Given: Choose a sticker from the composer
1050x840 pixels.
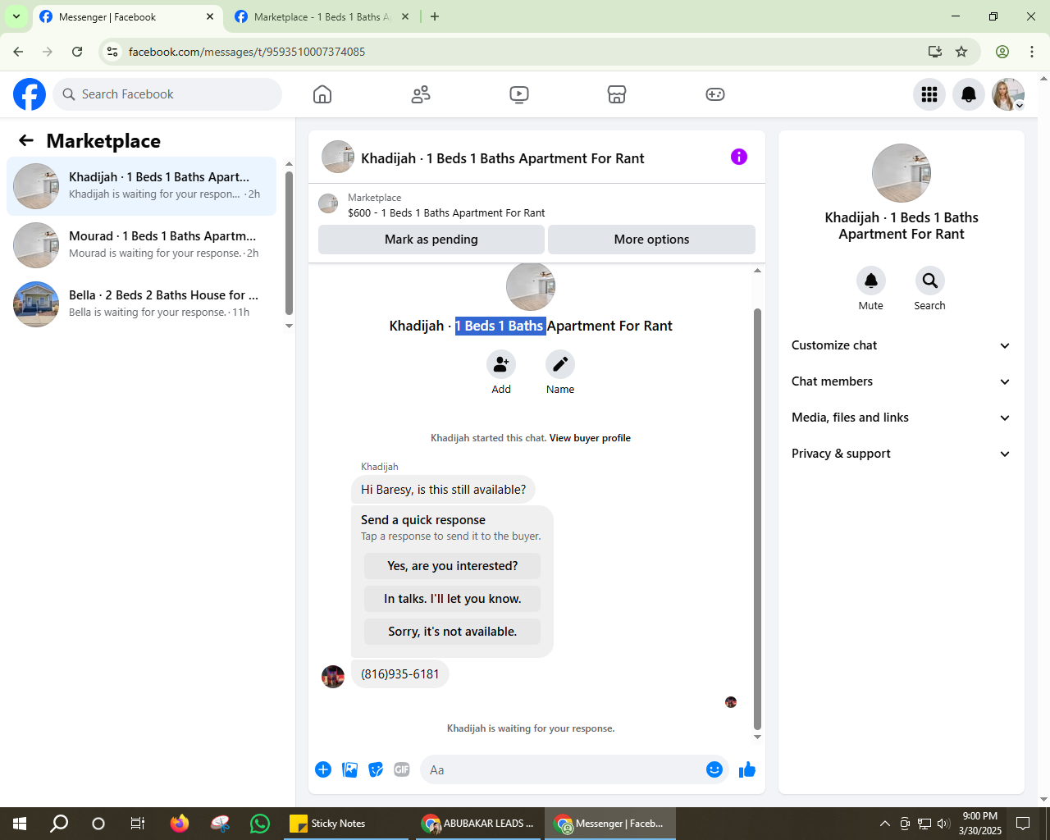Looking at the screenshot, I should [376, 769].
